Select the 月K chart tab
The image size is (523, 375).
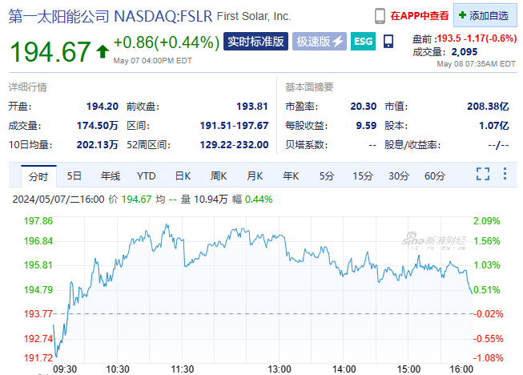pyautogui.click(x=255, y=175)
